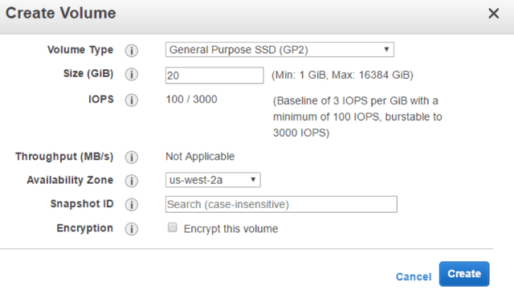Show the Encryption info icon help
Screen dimensions: 514x298
132,229
